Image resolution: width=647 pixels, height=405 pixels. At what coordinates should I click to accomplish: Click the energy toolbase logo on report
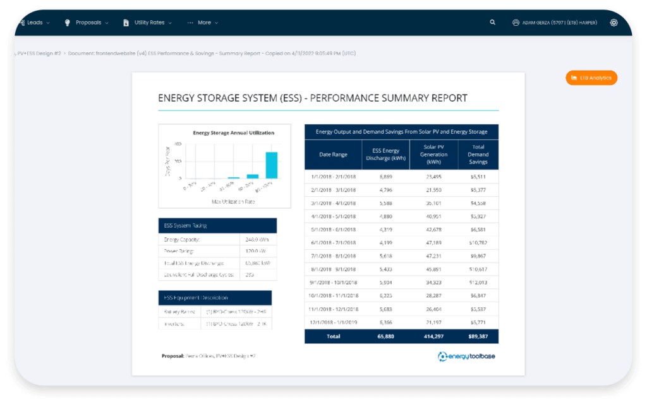[468, 356]
